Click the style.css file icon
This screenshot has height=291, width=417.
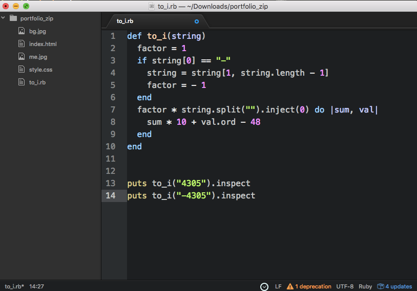[x=22, y=69]
